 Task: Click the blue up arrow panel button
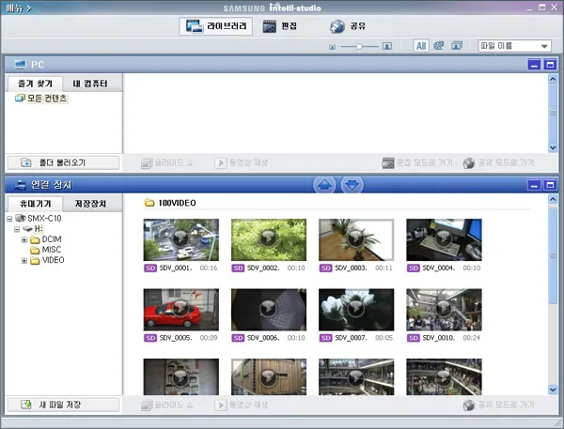(323, 185)
